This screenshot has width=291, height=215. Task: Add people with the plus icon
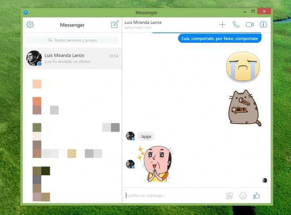[x=222, y=25]
